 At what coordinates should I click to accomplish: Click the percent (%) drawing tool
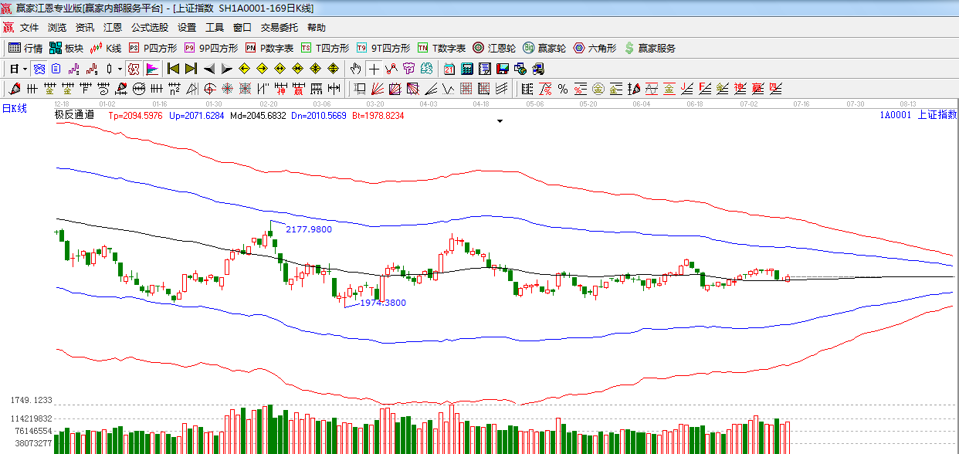pos(562,89)
